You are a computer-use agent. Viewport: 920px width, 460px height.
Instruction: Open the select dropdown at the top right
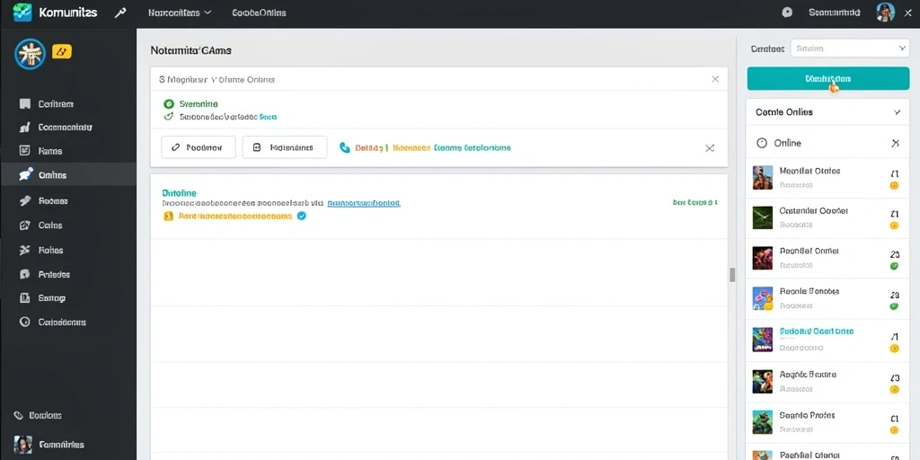[850, 49]
